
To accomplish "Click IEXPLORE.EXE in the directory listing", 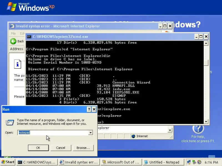I will coord(126,92).
